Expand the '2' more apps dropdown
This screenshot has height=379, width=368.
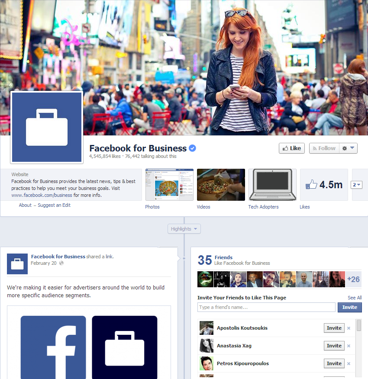pos(356,185)
